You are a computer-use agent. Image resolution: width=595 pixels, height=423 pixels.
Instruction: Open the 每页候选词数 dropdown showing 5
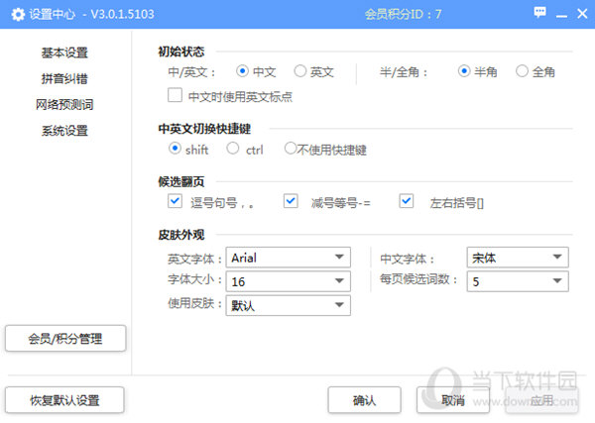coord(518,281)
